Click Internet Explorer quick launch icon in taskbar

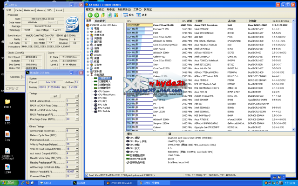[x=23, y=183]
